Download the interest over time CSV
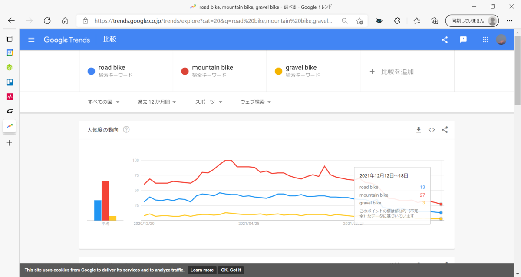The height and width of the screenshot is (277, 521). pyautogui.click(x=419, y=129)
